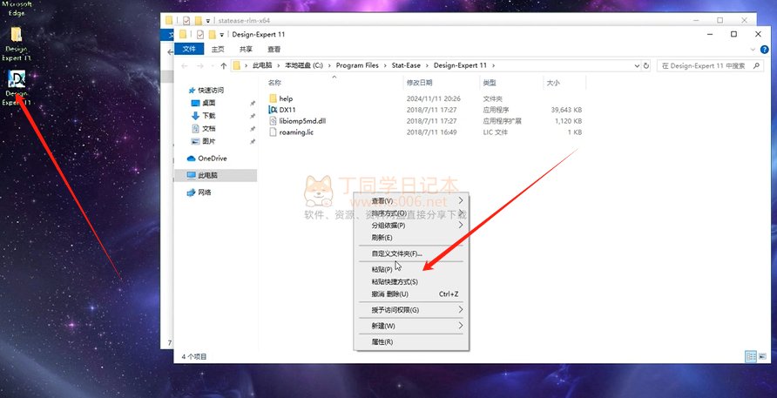
Task: Choose 刷新(E) from context menu
Action: tap(411, 238)
